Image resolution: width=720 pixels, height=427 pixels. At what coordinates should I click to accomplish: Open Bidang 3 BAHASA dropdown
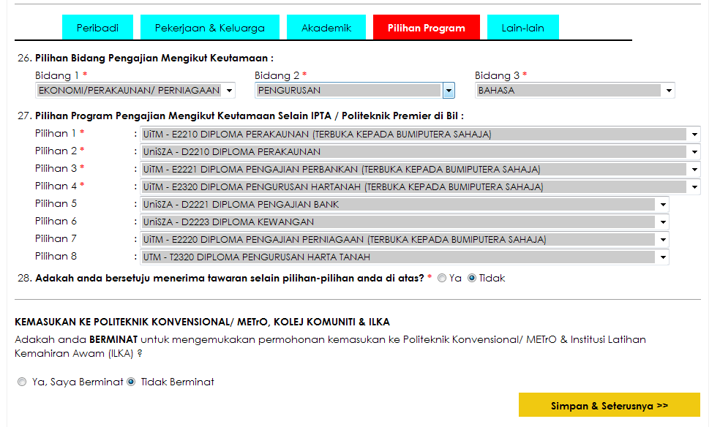[x=575, y=91]
